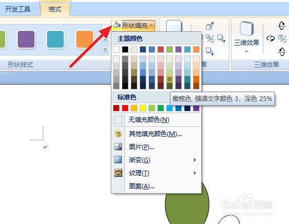The width and height of the screenshot is (289, 224).
Task: Choose the black theme color swatch
Action: point(125,49)
